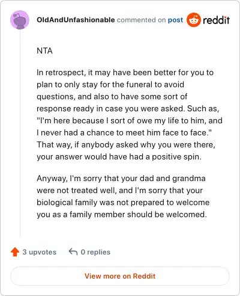Click the reply arrow icon
The width and height of the screenshot is (240, 296).
click(73, 251)
